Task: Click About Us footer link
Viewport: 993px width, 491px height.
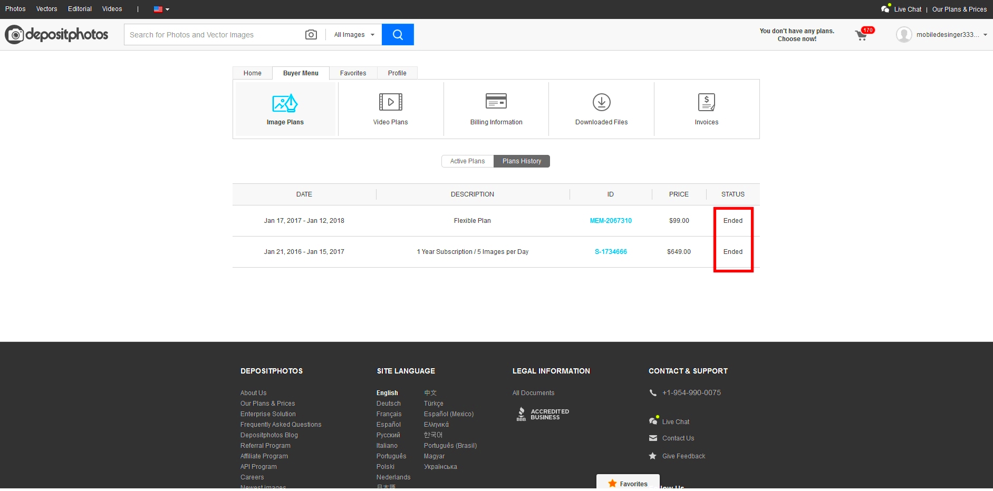Action: click(x=253, y=393)
